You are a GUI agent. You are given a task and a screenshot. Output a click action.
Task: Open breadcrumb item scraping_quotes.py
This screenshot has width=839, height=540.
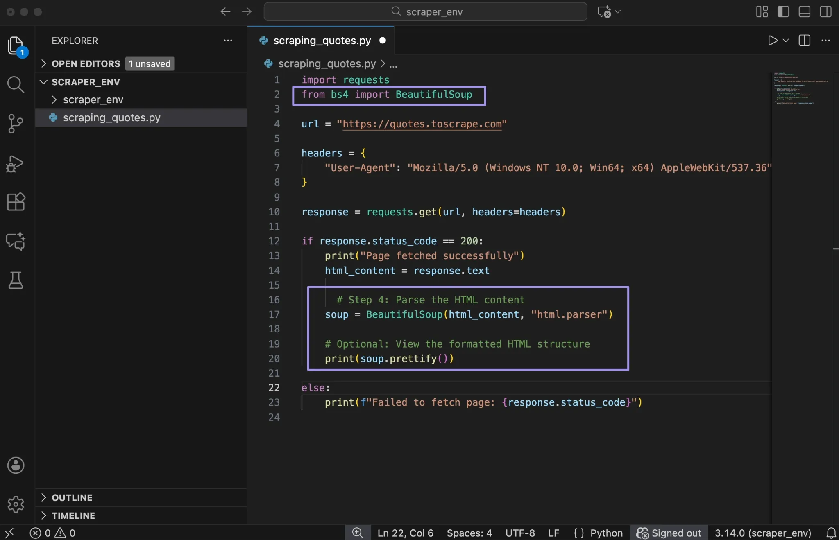click(x=327, y=63)
